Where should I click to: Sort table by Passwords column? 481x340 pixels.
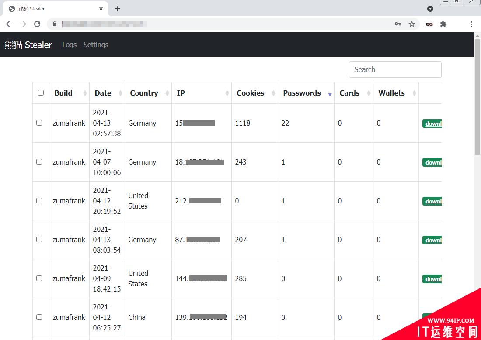pyautogui.click(x=306, y=93)
